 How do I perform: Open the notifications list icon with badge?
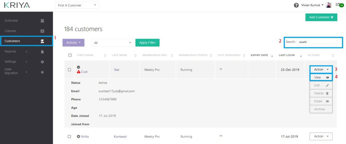(x=339, y=5)
